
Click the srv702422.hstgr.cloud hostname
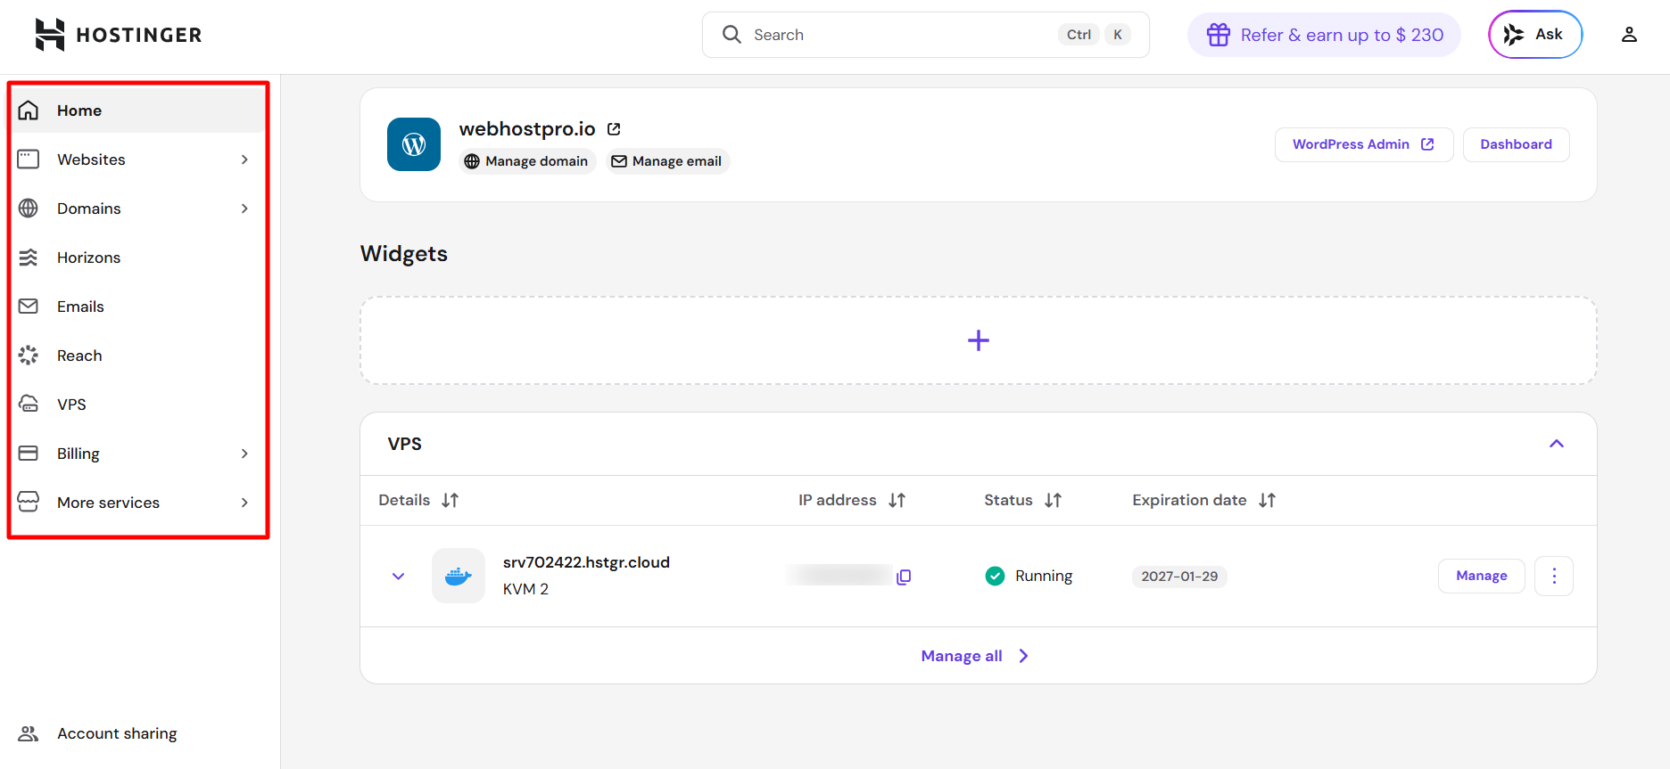(586, 562)
